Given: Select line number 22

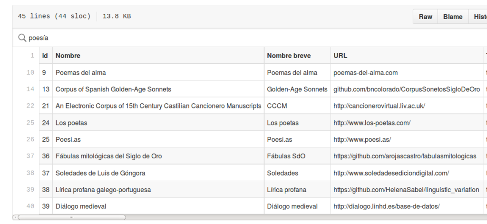Looking at the screenshot, I should (x=30, y=106).
